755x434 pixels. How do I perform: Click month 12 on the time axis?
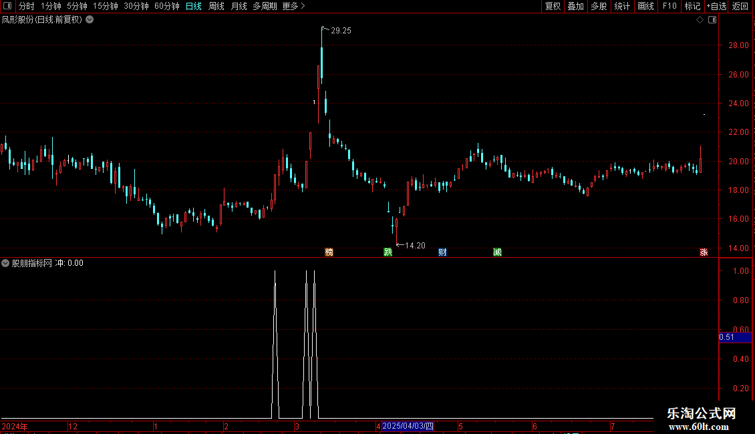[x=73, y=426]
